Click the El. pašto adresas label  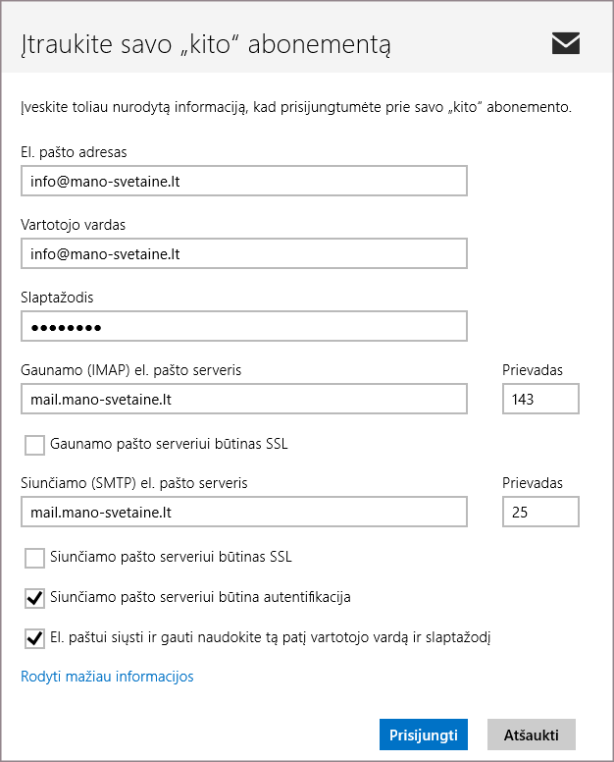tap(74, 152)
